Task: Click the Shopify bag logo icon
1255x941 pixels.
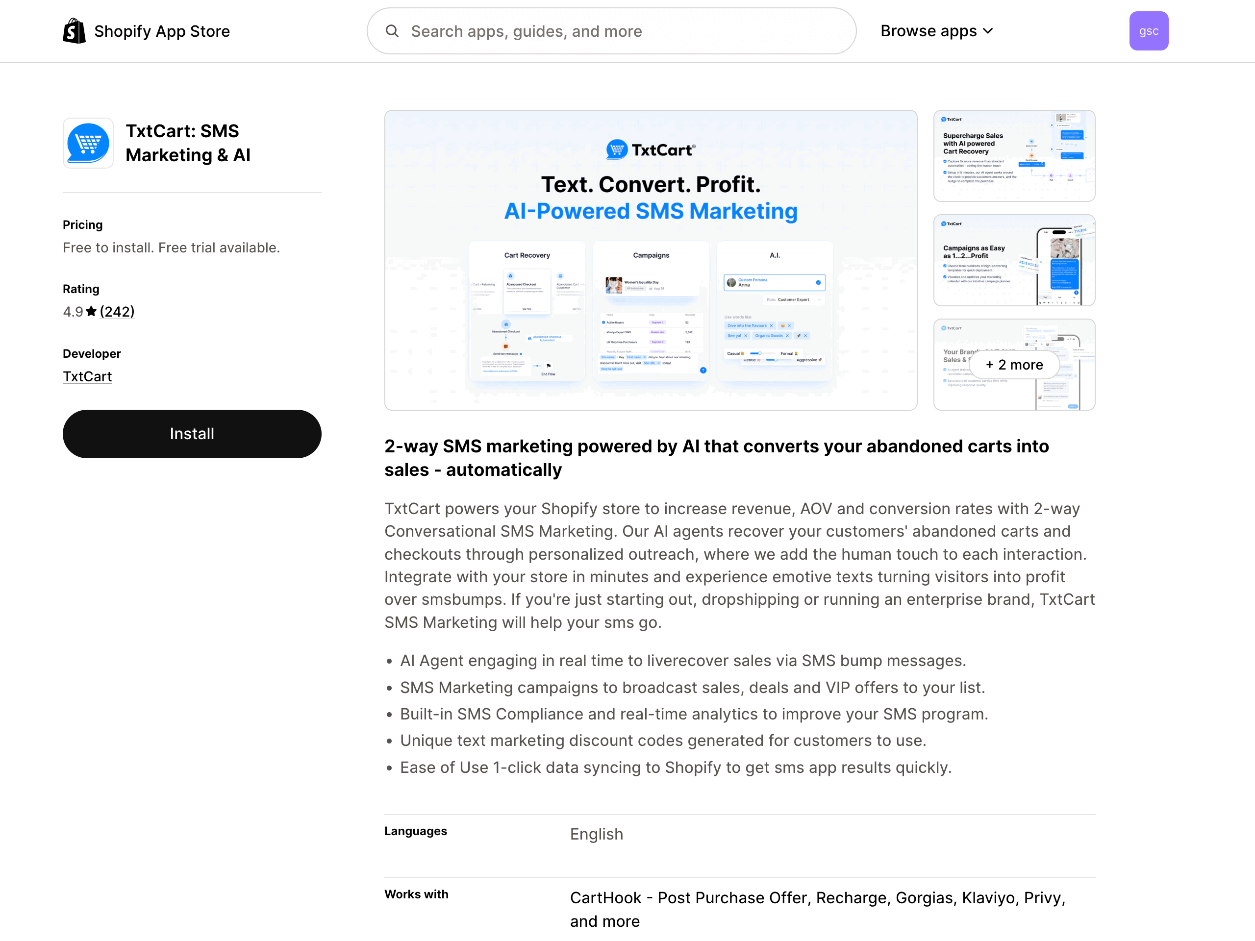Action: point(74,30)
